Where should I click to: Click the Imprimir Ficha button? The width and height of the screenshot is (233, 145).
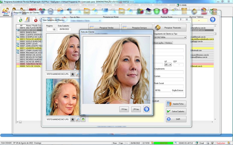(x=176, y=104)
